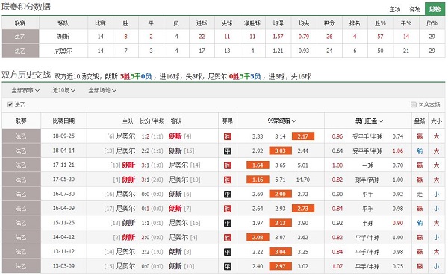
Task: Enable the 包含本场 checkbox
Action: [x=414, y=104]
